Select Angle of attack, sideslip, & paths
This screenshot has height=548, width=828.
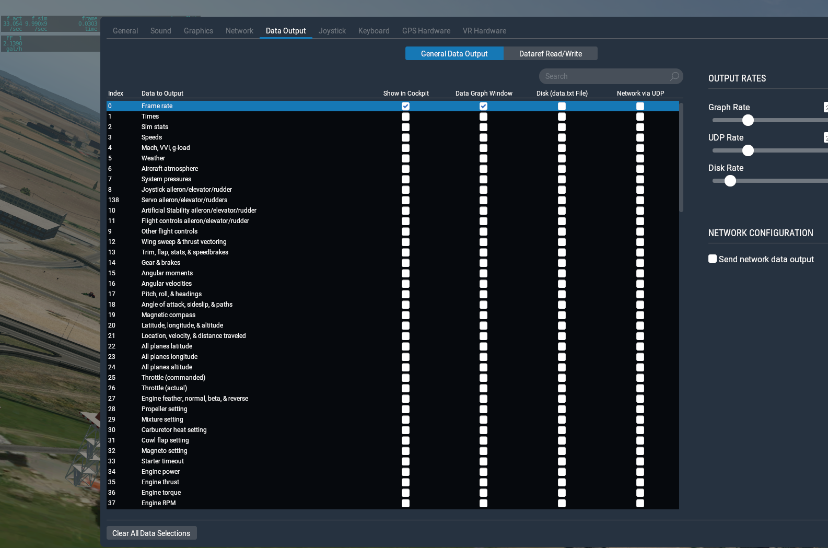click(x=393, y=305)
